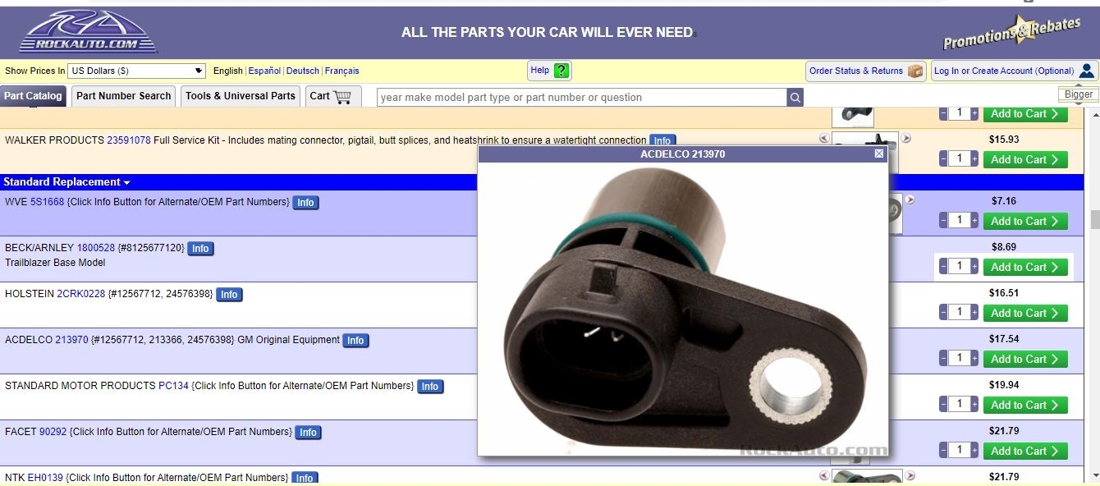
Task: Open Tools & Universal Parts tab
Action: pyautogui.click(x=241, y=96)
